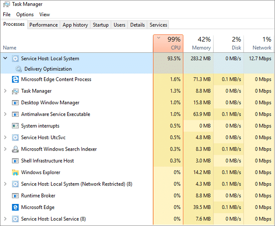Collapse the Service Host: Local System group

5,58
